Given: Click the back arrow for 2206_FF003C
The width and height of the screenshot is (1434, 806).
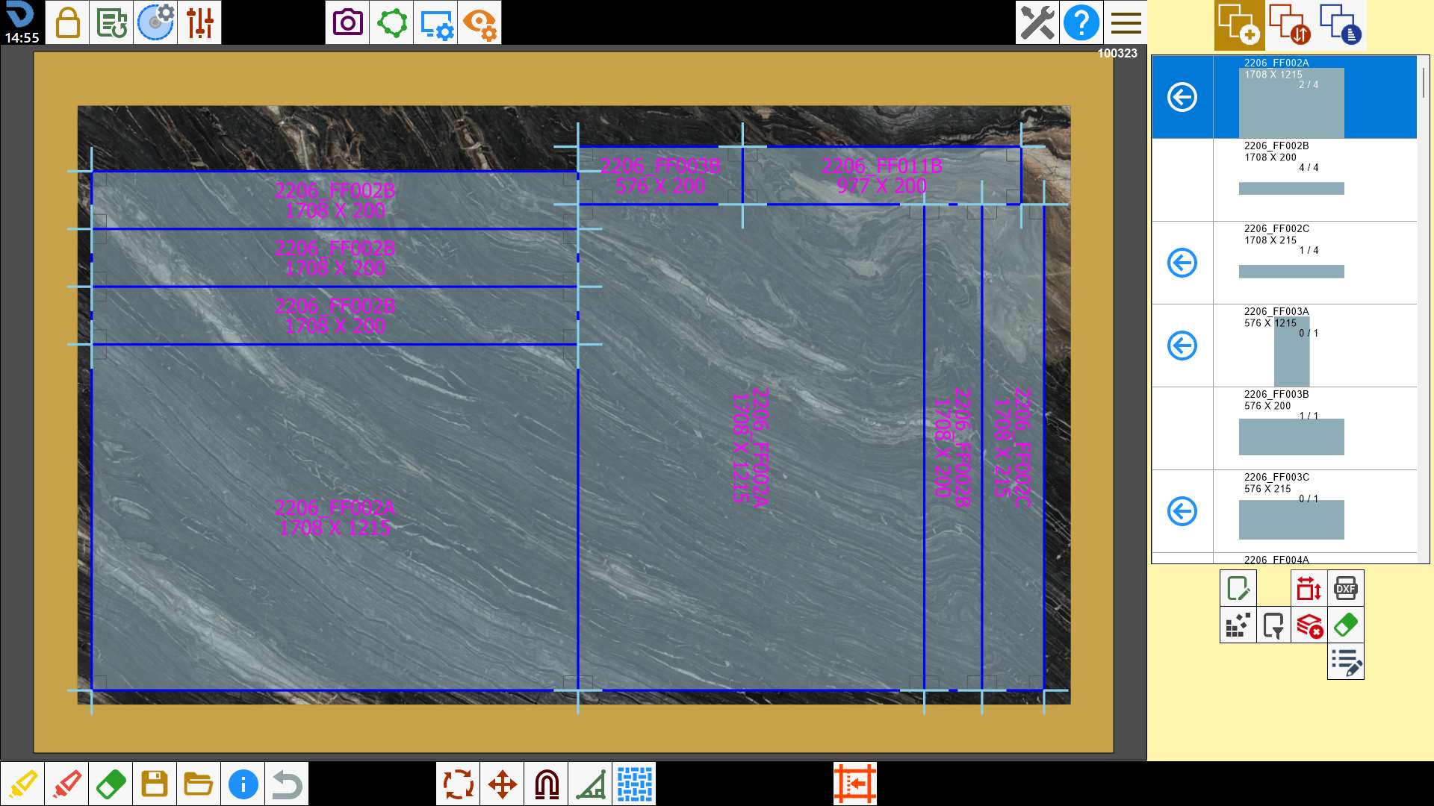Looking at the screenshot, I should (1182, 511).
